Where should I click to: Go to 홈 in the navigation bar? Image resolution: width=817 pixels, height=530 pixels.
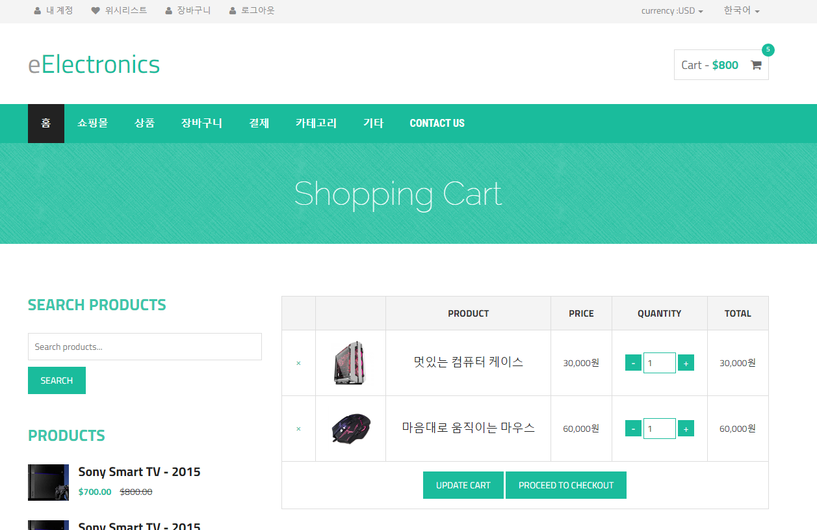click(x=46, y=124)
